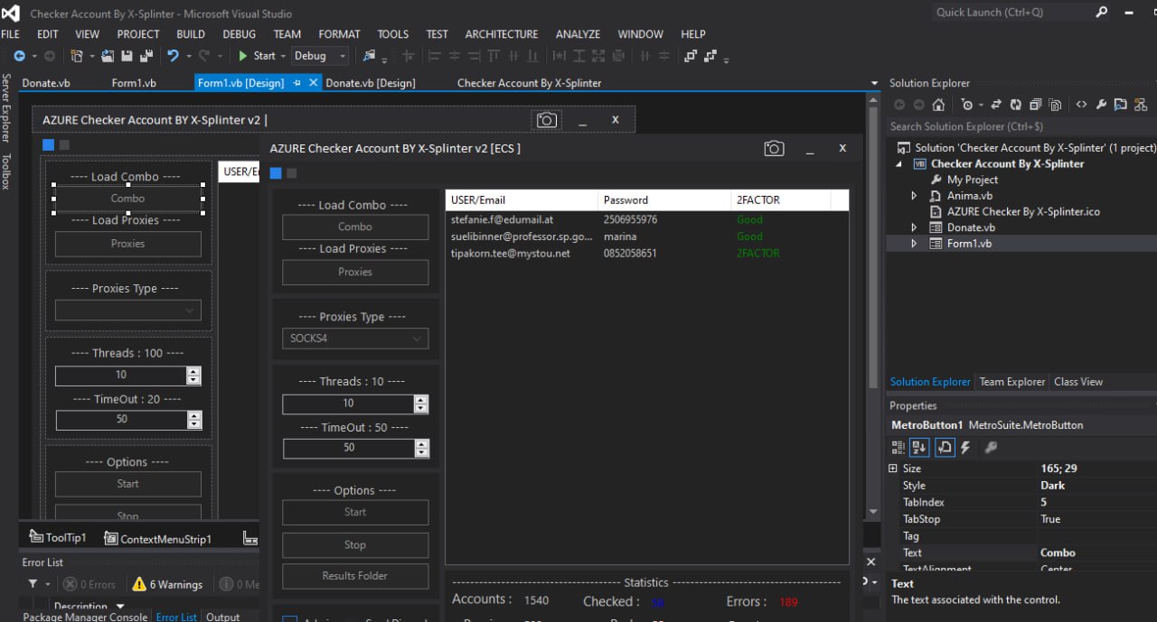Screen dimensions: 1157x622
Task: Expand the Form1.vb tree node
Action: tap(914, 244)
